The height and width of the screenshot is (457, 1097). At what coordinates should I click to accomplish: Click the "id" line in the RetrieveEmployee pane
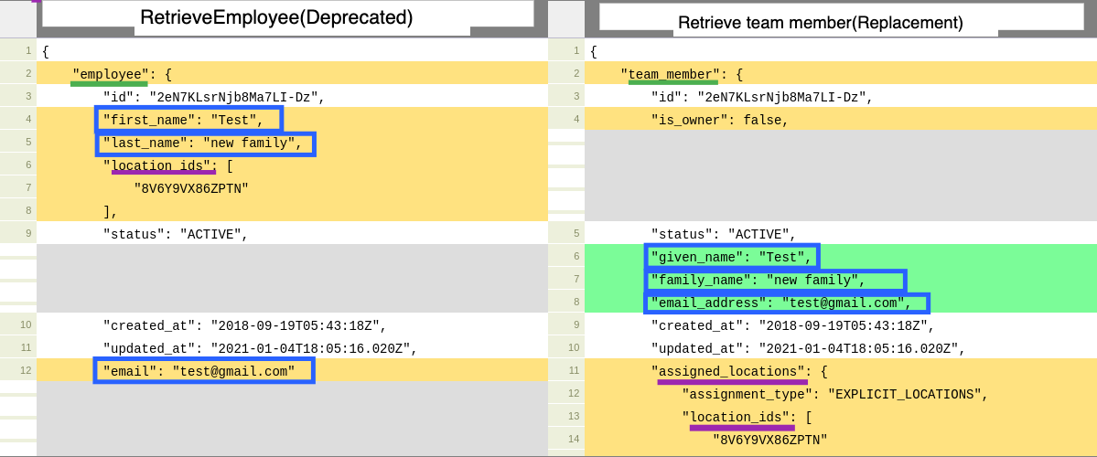[214, 97]
